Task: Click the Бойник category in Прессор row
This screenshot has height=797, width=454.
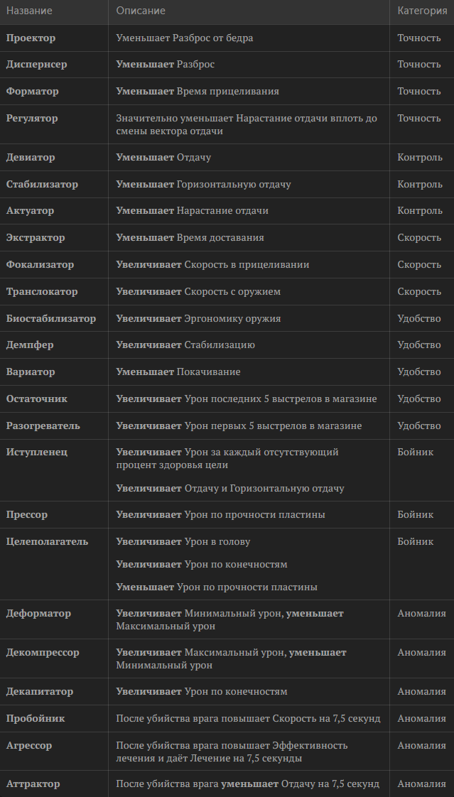Action: tap(415, 515)
